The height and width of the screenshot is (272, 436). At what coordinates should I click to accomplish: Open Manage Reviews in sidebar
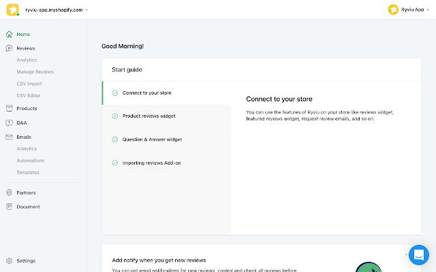coord(35,71)
